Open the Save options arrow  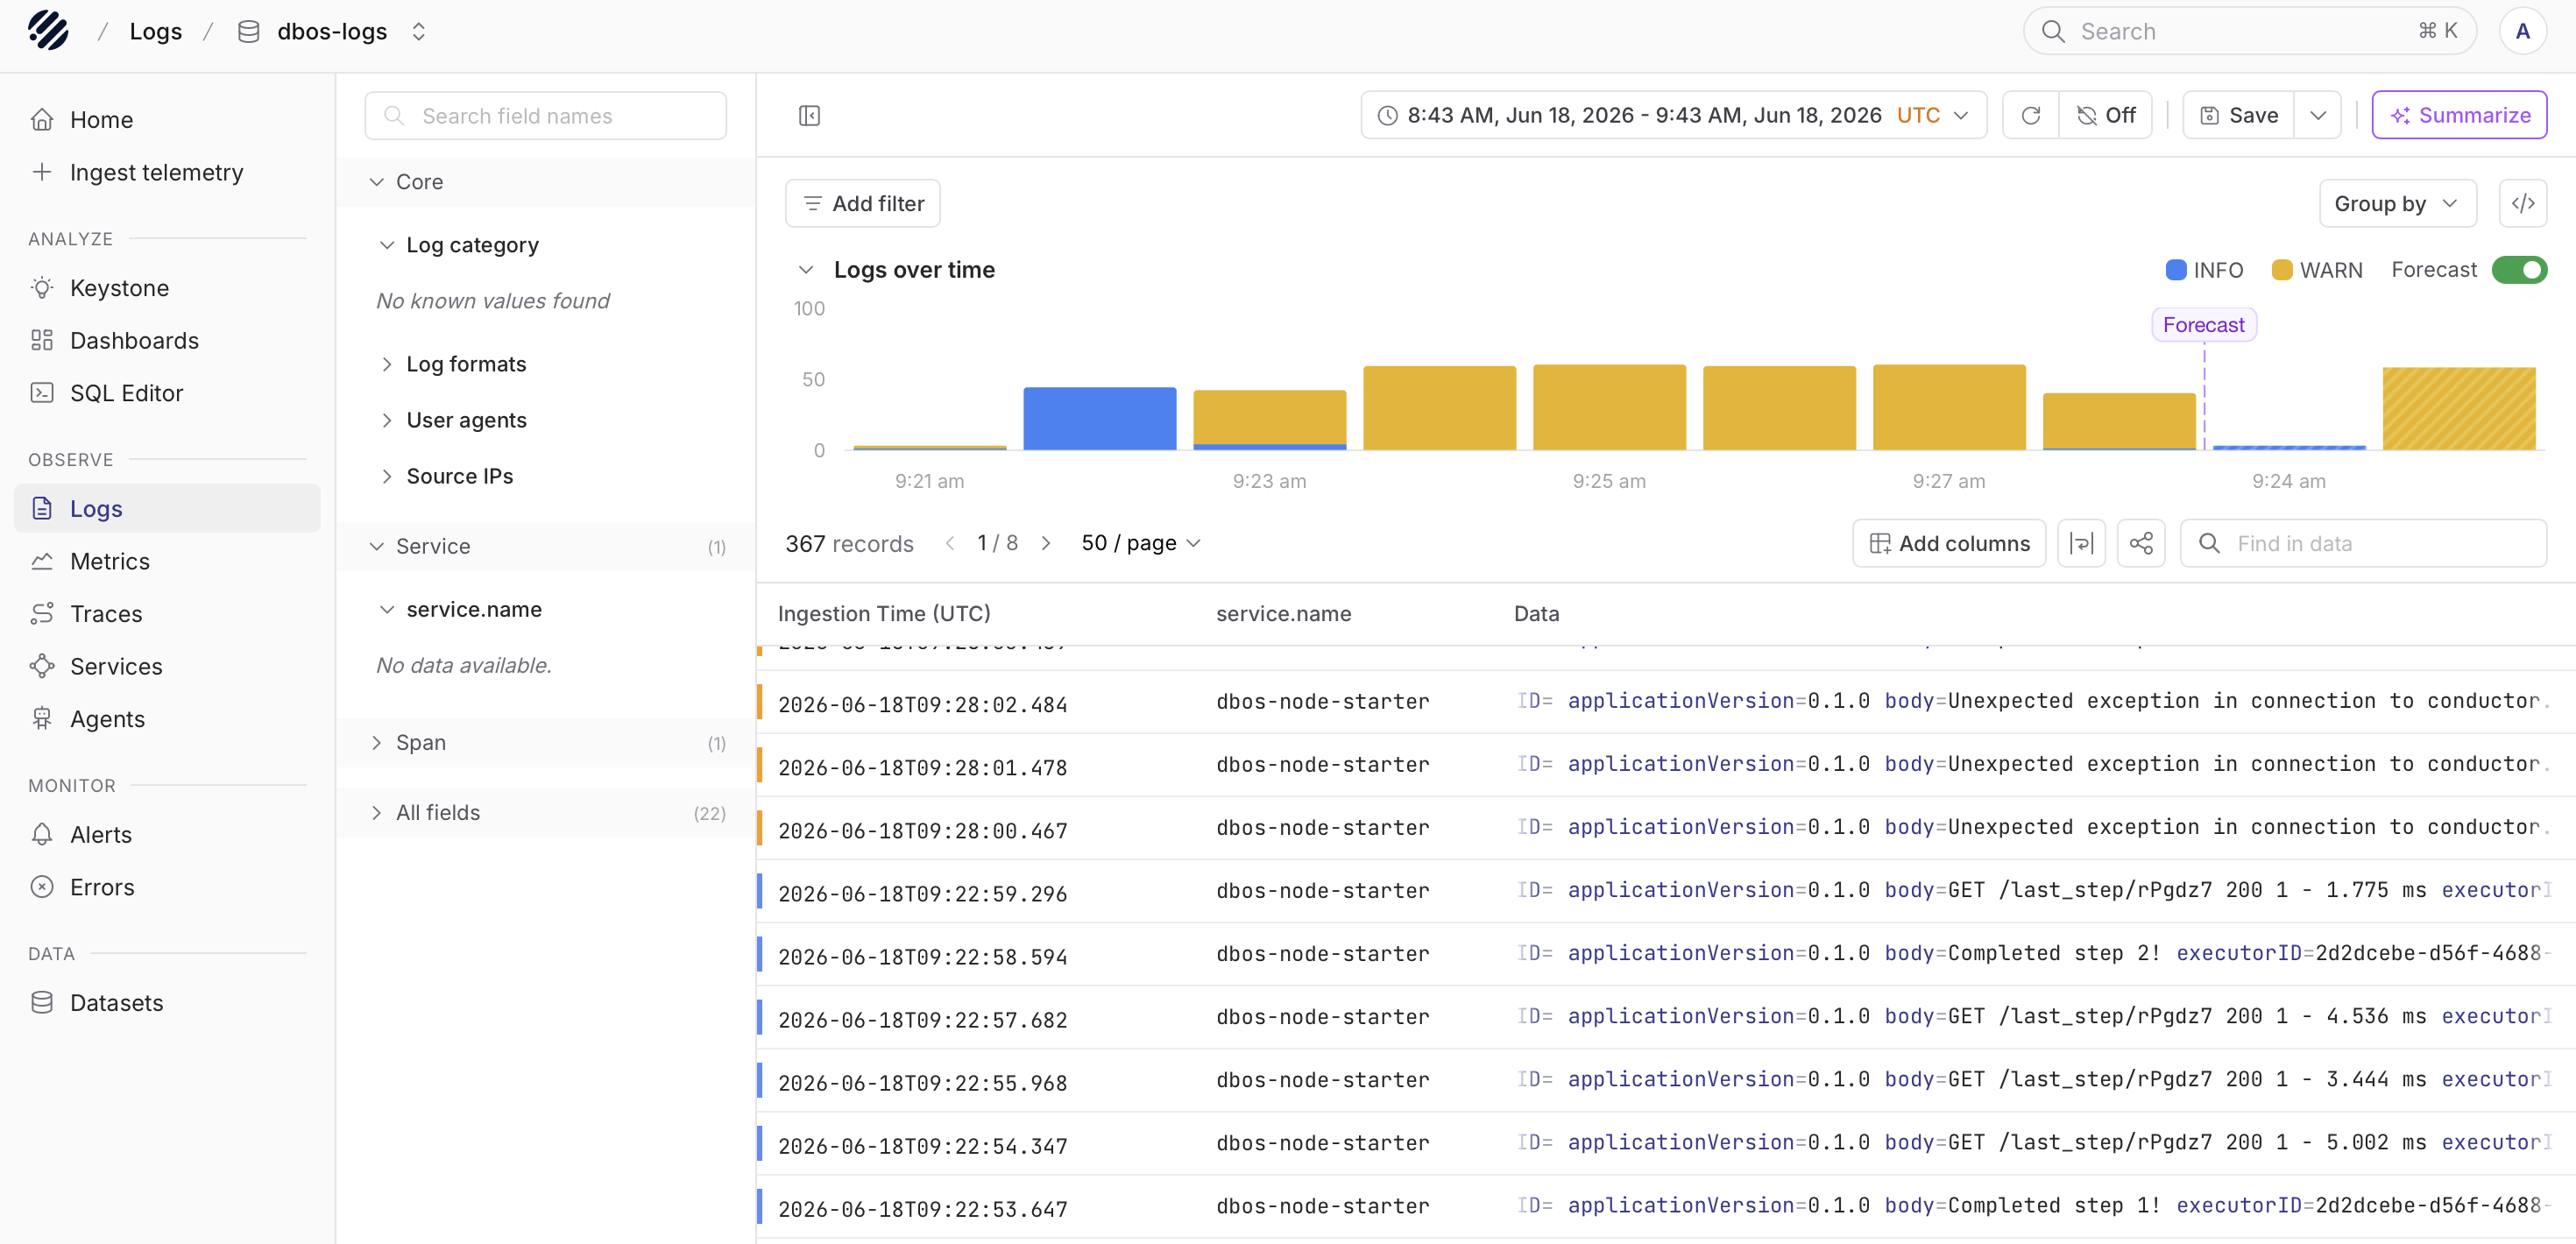2318,115
